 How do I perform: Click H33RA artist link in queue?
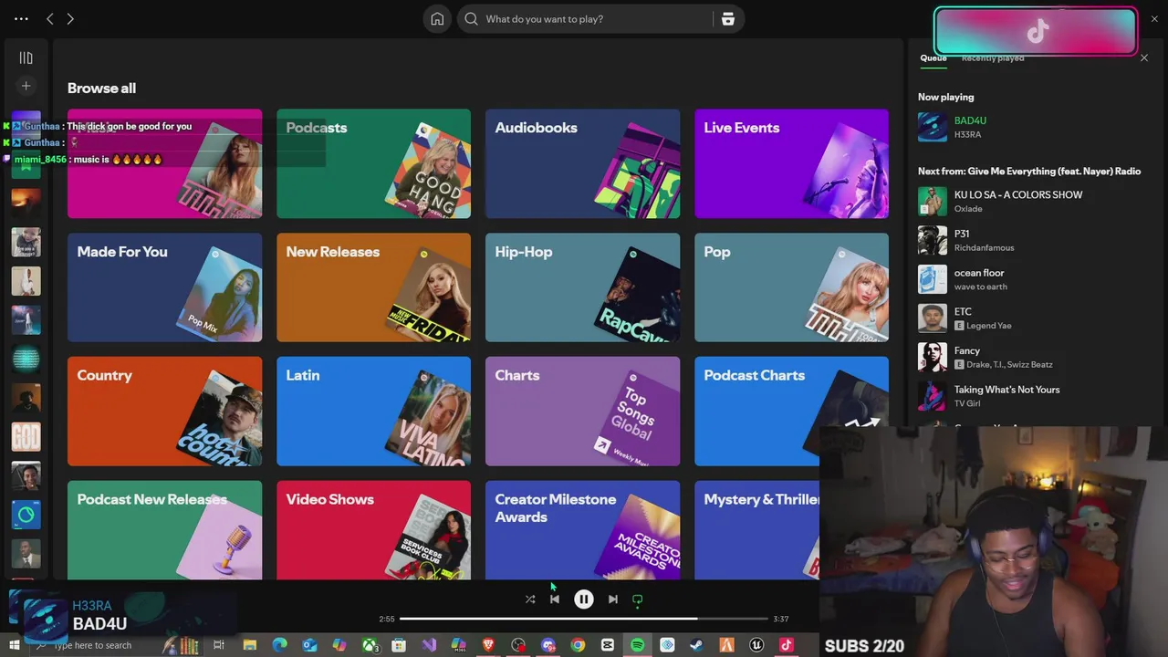967,135
